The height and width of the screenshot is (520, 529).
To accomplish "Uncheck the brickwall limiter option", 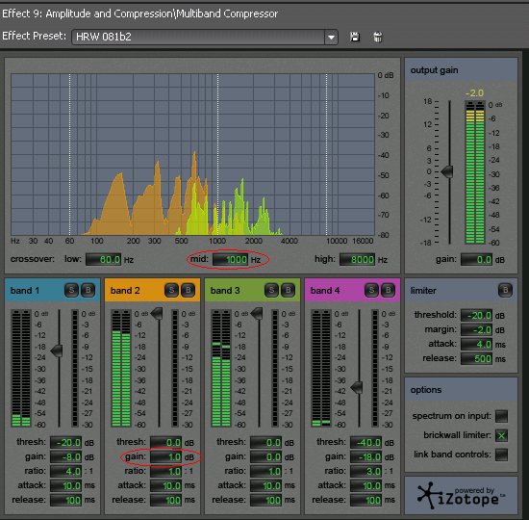I will (x=501, y=435).
